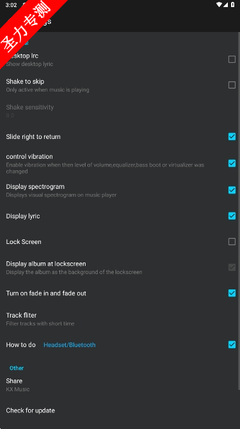Image resolution: width=240 pixels, height=429 pixels.
Task: Enable the Shake to skip checkbox
Action: coord(232,85)
